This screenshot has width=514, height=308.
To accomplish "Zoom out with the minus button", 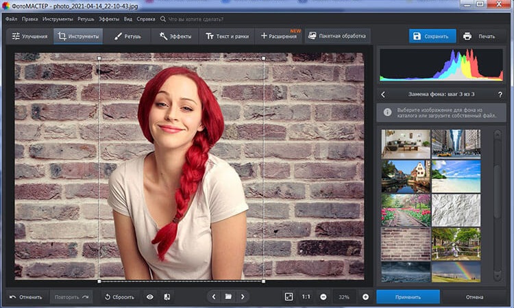I will tap(323, 297).
